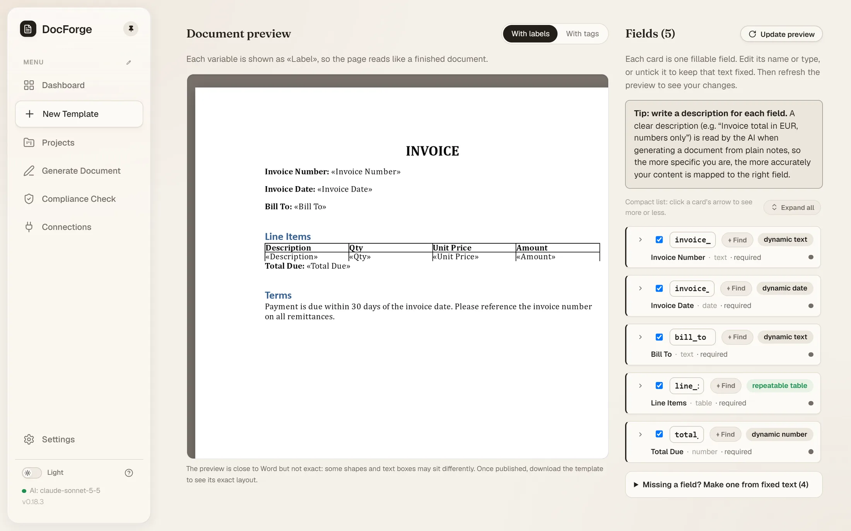Image resolution: width=851 pixels, height=531 pixels.
Task: Edit the total field name input
Action: (687, 434)
